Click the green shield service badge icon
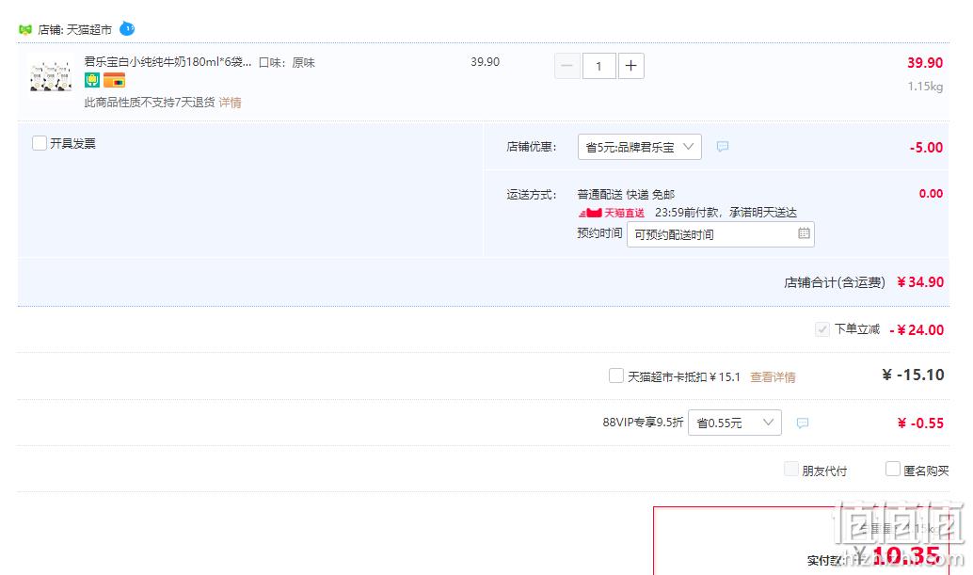 (92, 80)
